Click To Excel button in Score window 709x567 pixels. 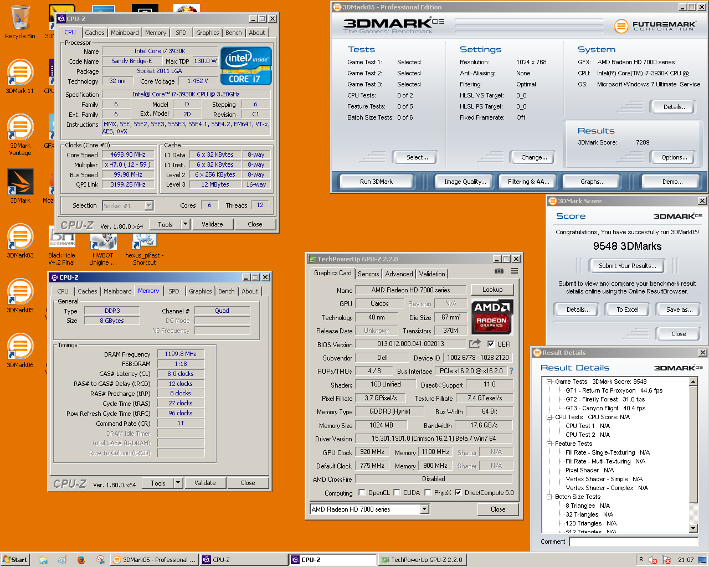[x=628, y=310]
